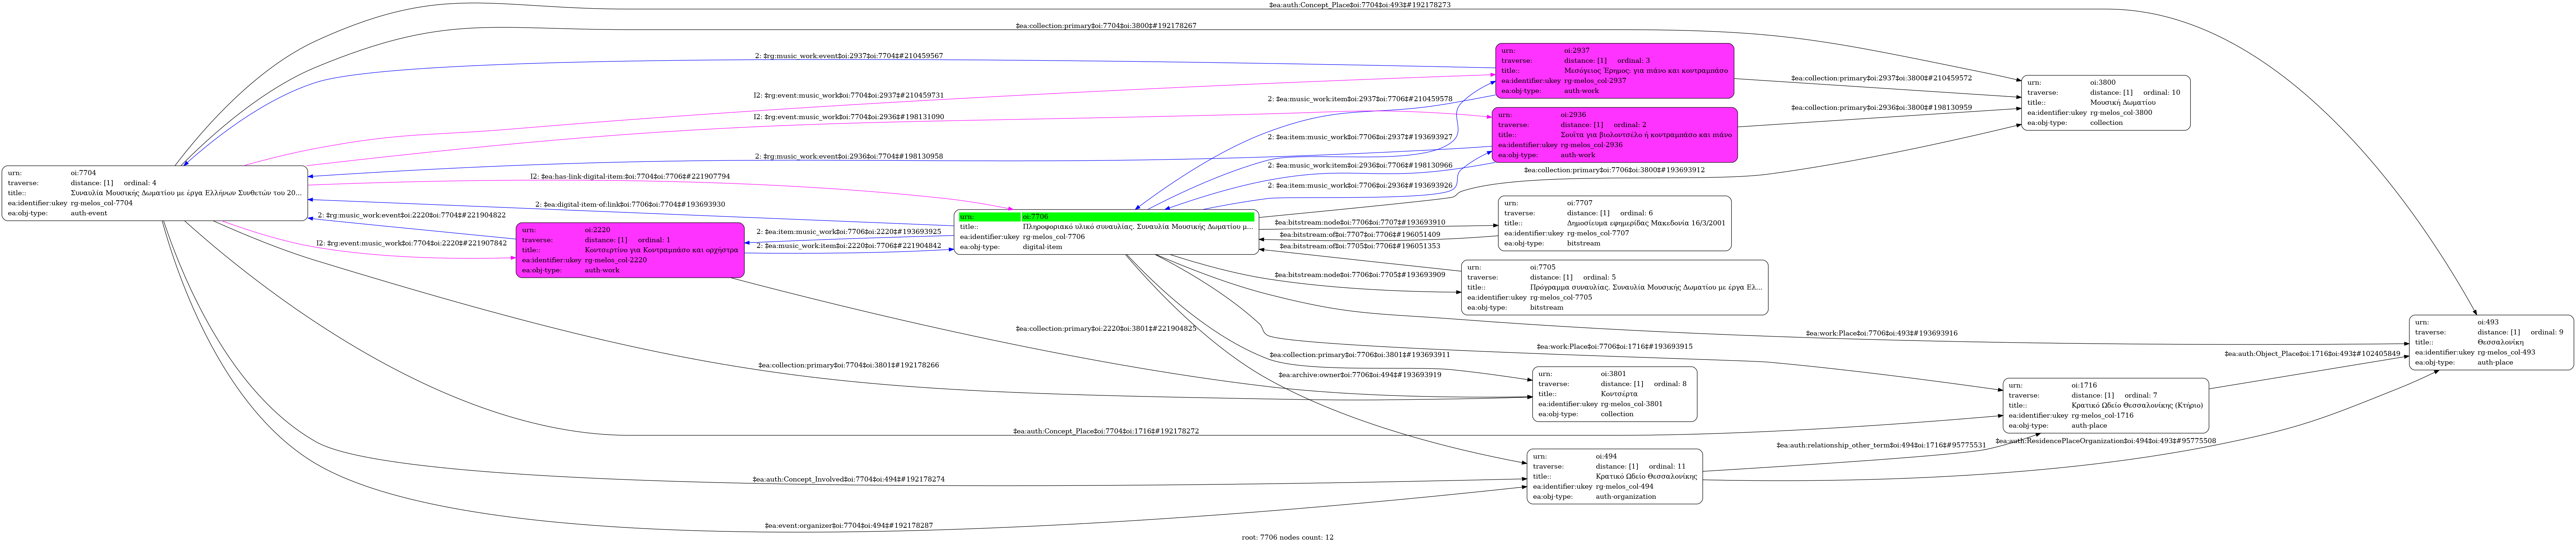Select the oi:3801 Κουτσέρτα collection node

1614,394
